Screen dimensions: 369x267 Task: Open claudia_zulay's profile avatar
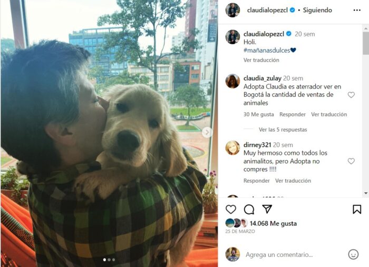(x=232, y=81)
